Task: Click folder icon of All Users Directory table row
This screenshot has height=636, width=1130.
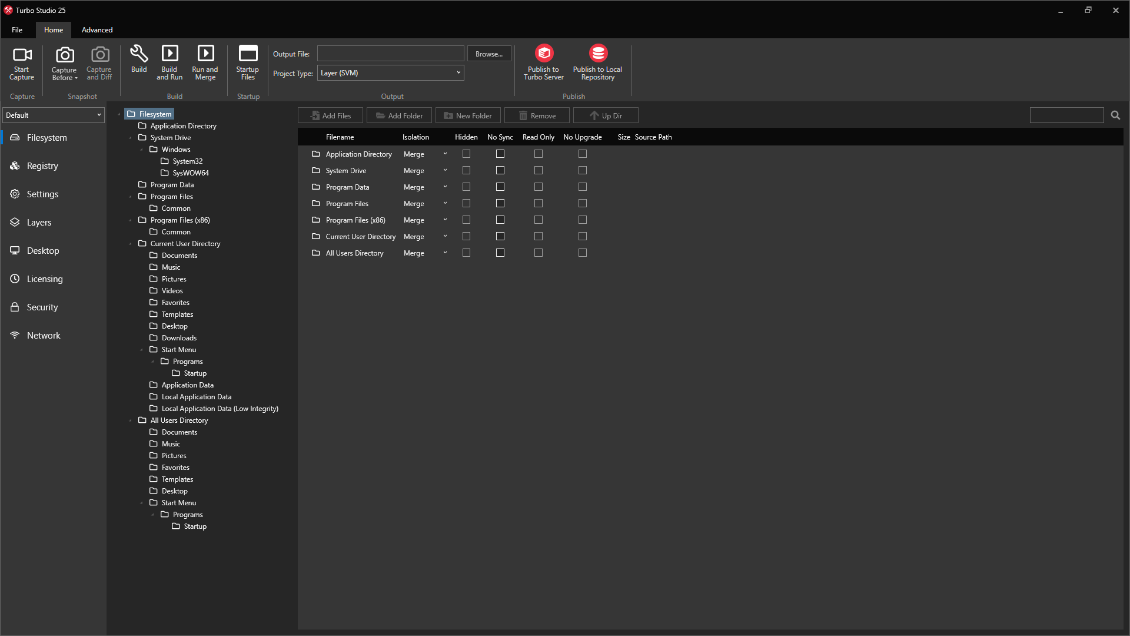Action: click(316, 253)
